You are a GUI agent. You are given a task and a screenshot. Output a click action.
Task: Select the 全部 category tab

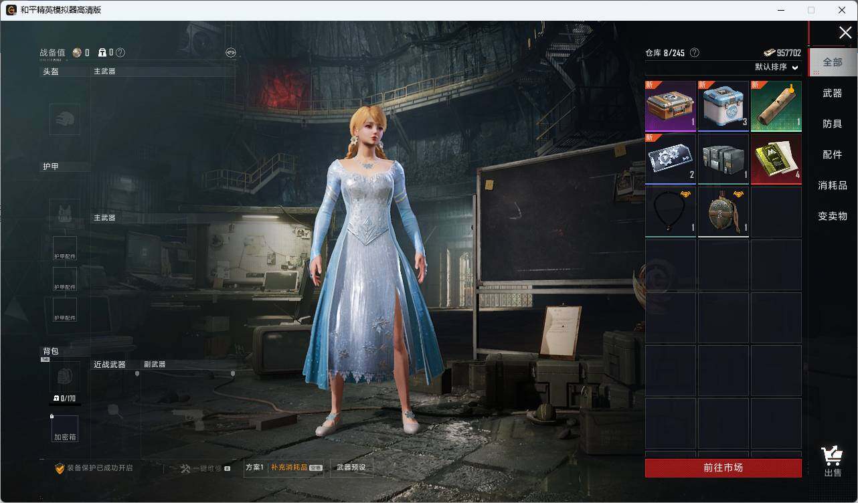pyautogui.click(x=833, y=62)
